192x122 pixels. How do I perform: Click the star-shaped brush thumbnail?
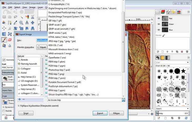[x=184, y=71]
